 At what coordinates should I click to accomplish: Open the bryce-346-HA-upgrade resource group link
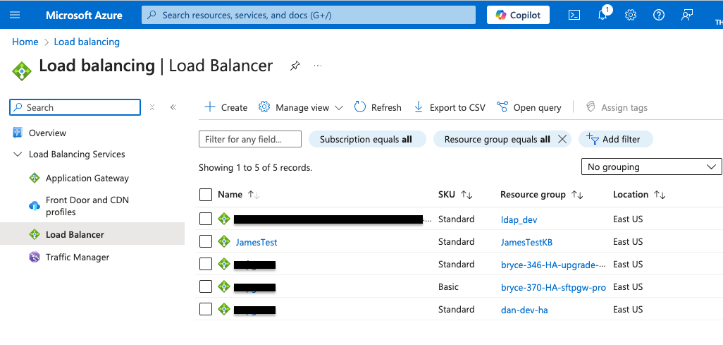click(553, 265)
